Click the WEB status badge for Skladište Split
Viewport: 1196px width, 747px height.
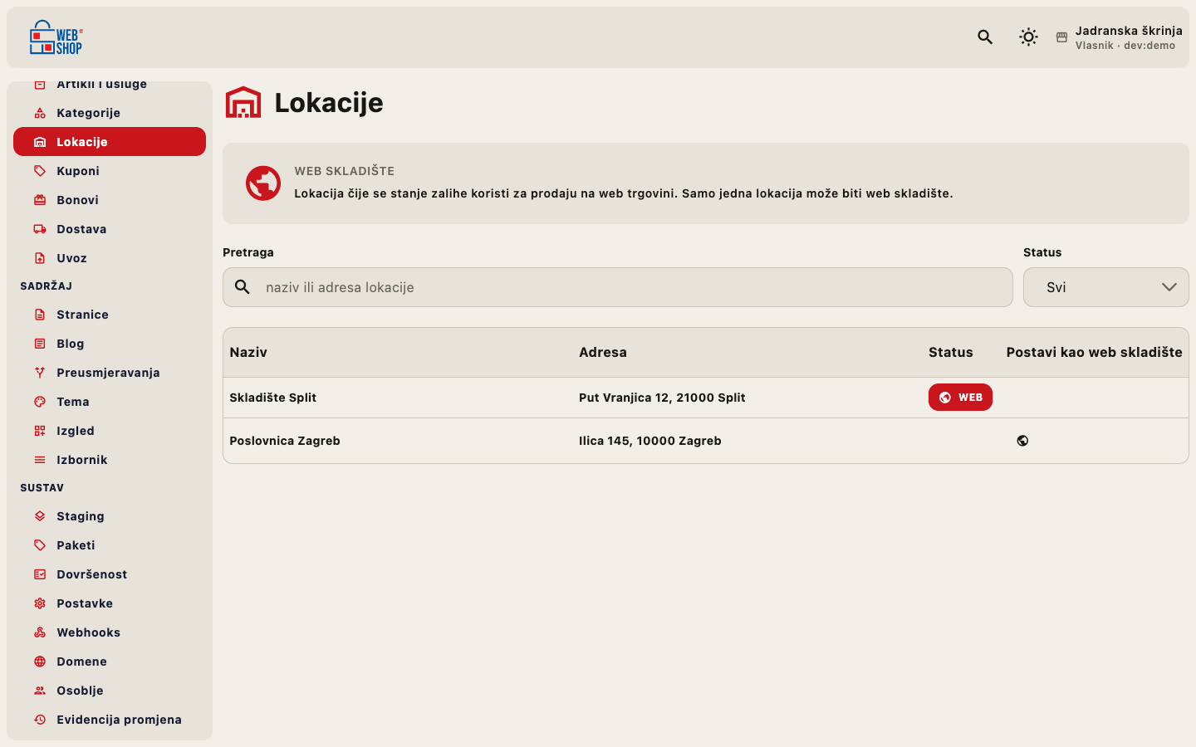coord(960,398)
